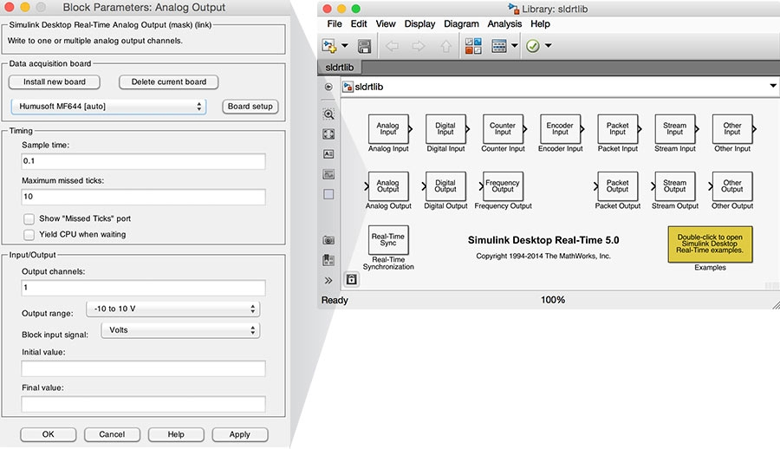Viewport: 780px width, 449px height.
Task: Select the Fit to View icon
Action: tap(328, 133)
